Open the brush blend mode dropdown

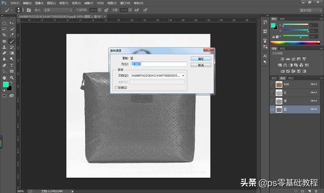(x=58, y=10)
